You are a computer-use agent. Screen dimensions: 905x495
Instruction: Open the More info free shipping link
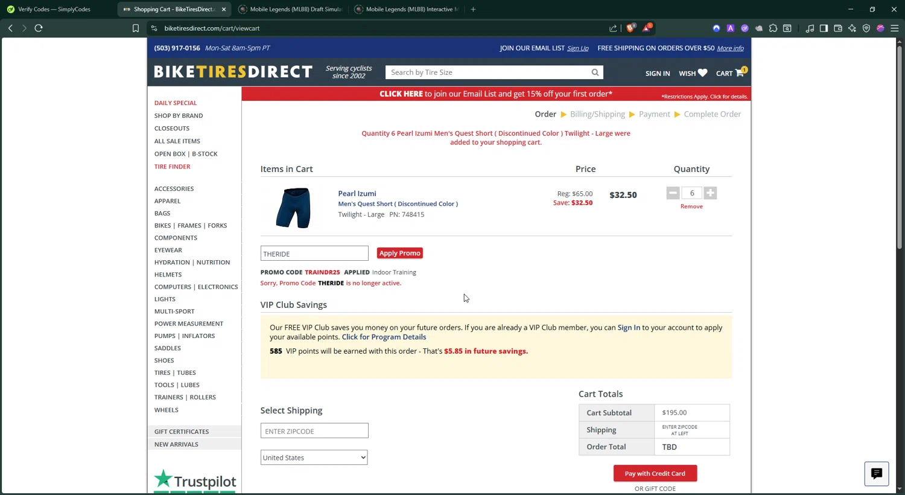(730, 48)
